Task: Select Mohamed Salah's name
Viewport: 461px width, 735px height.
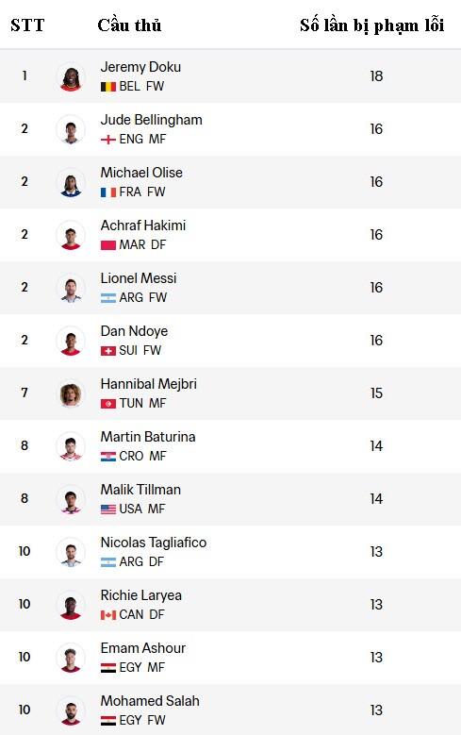Action: (x=150, y=701)
